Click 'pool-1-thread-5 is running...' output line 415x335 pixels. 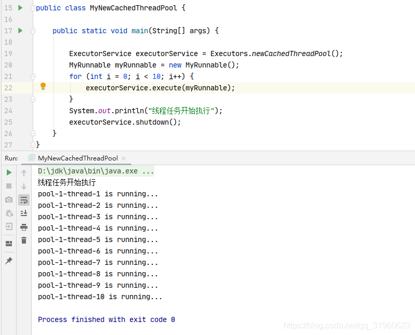(x=98, y=239)
